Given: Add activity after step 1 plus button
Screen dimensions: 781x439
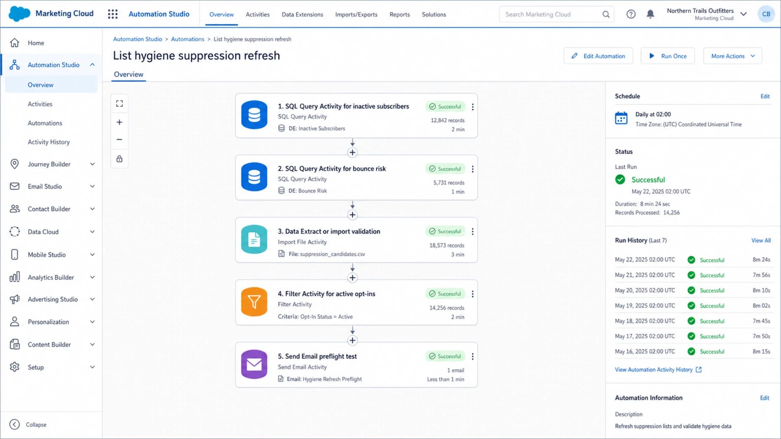Looking at the screenshot, I should pyautogui.click(x=352, y=152).
